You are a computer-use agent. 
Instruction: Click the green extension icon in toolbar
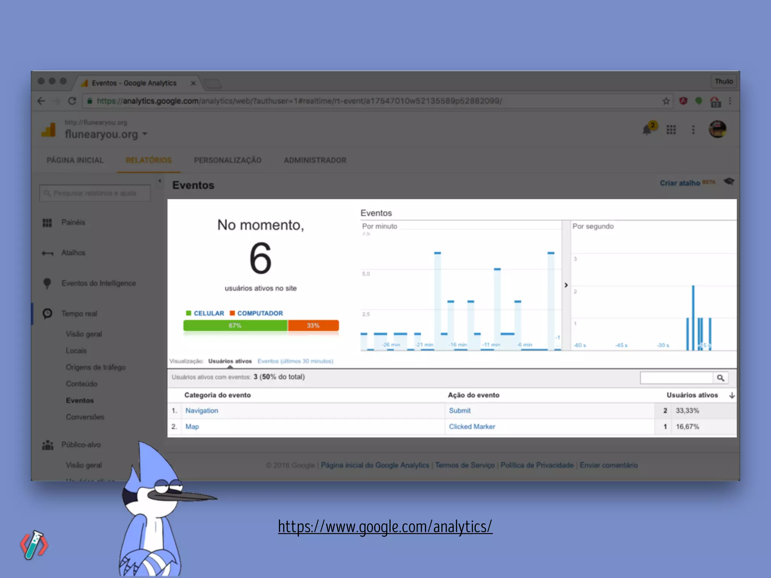(699, 101)
